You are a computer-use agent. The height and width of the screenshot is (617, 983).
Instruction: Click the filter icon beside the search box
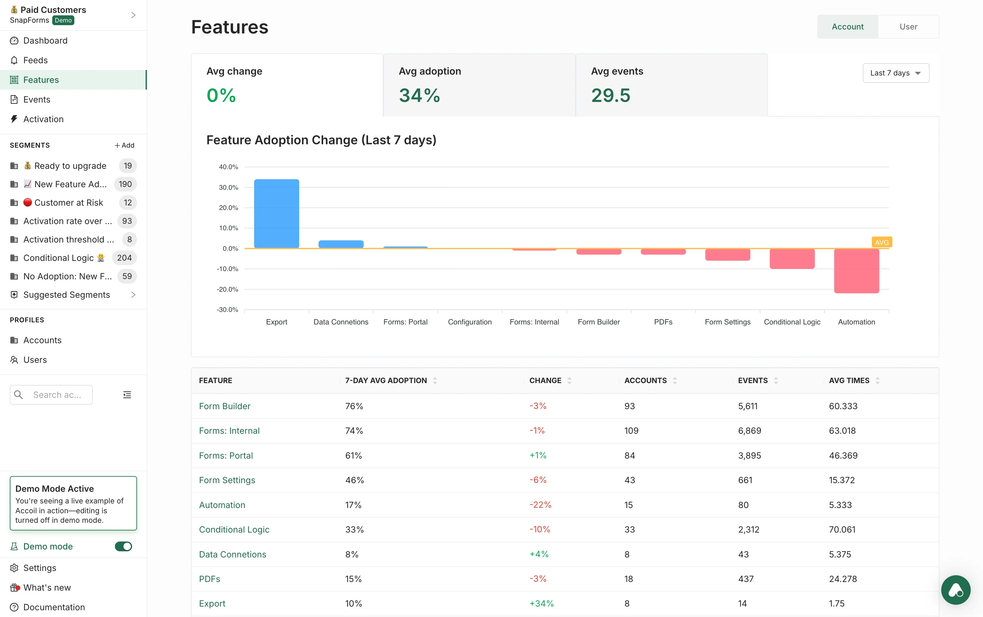(x=127, y=394)
